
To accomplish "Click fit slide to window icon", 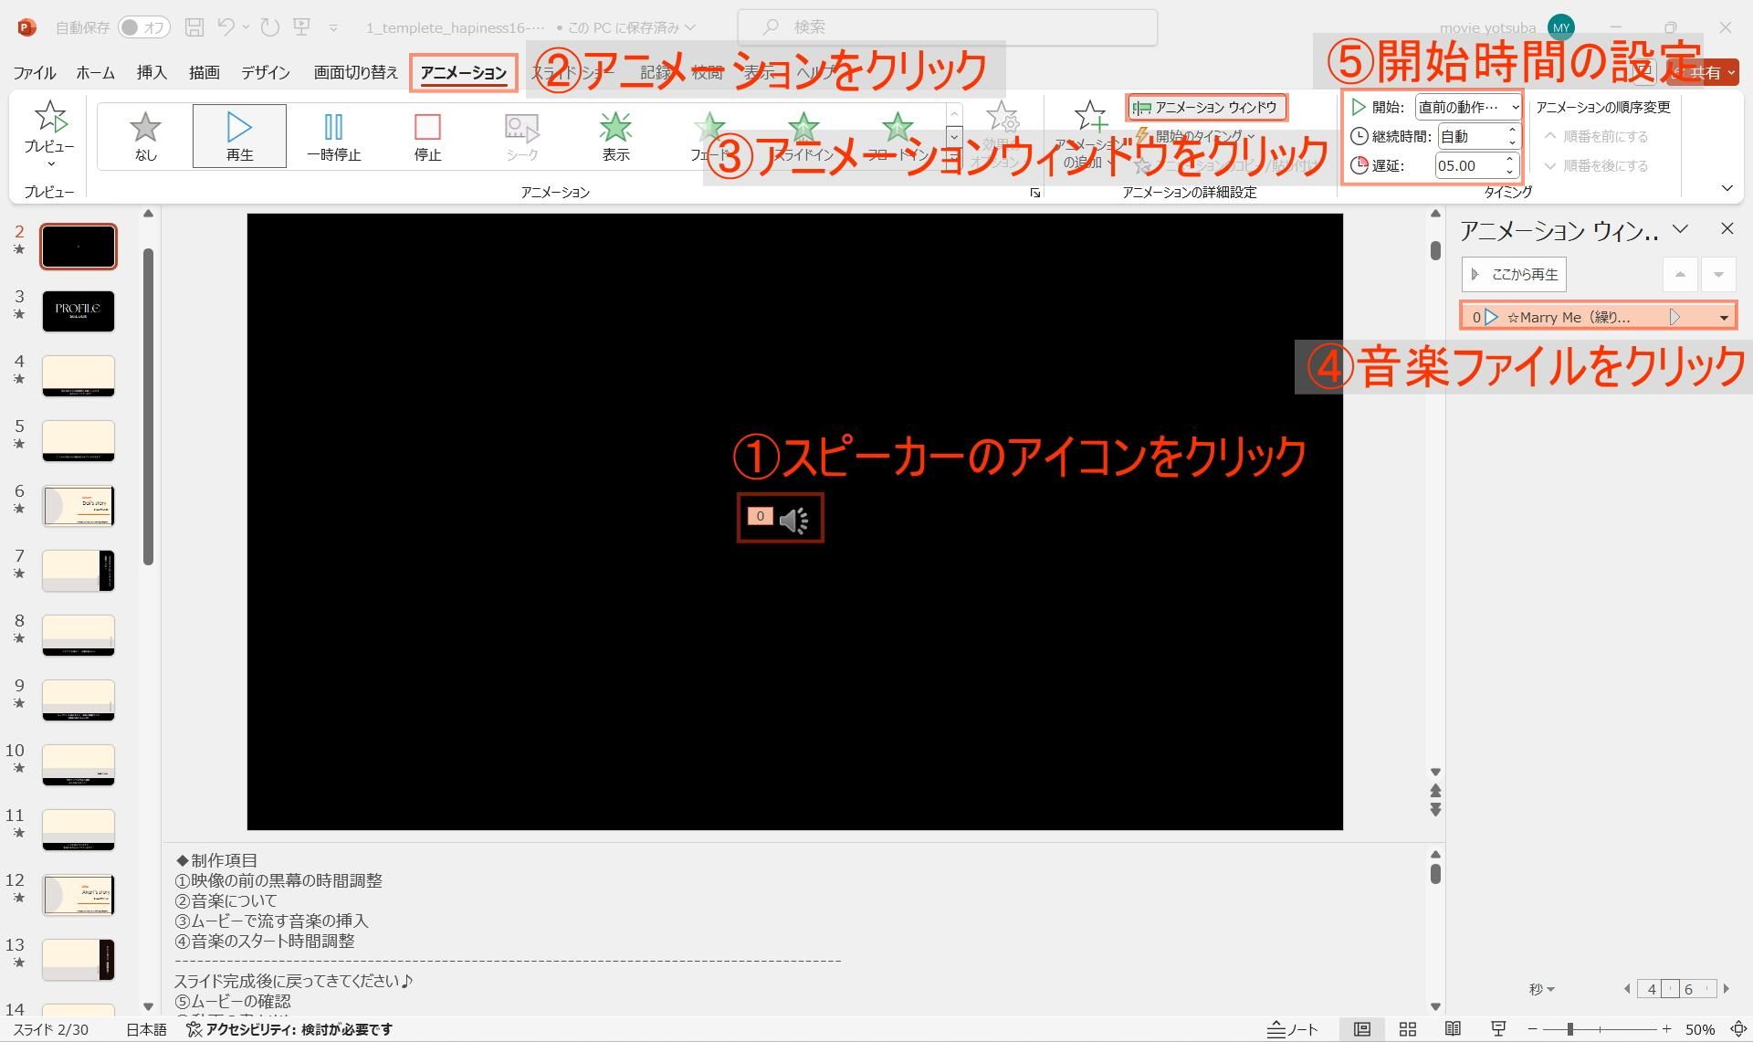I will pos(1738,1029).
